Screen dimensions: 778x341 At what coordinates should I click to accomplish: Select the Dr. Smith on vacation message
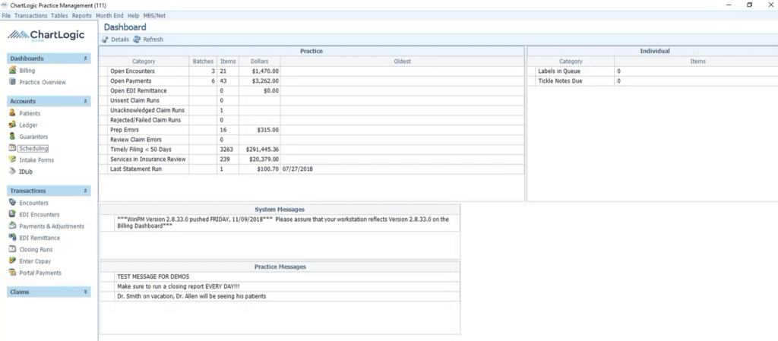(x=280, y=296)
